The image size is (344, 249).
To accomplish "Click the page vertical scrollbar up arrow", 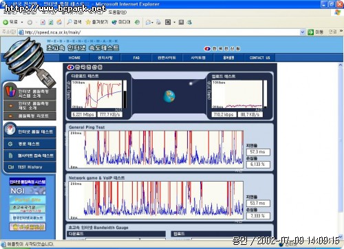I will pyautogui.click(x=341, y=65).
